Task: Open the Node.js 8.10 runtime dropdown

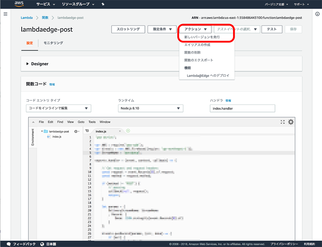Action: [151, 108]
